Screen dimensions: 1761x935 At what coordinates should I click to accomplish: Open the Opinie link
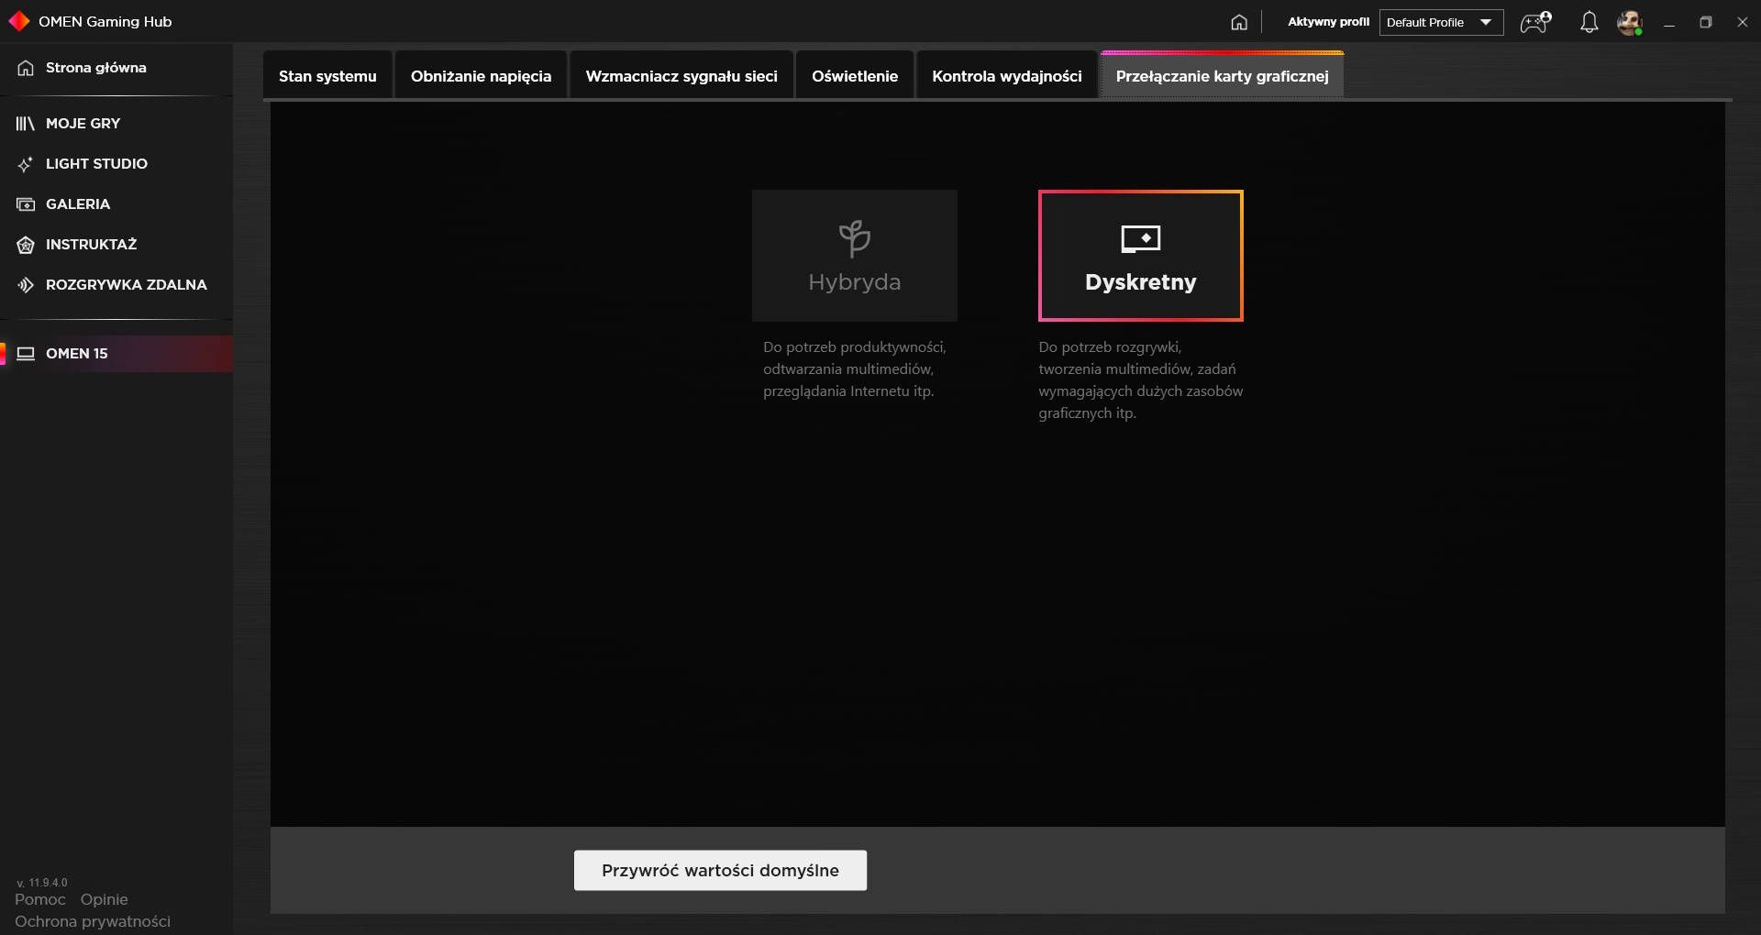point(104,899)
